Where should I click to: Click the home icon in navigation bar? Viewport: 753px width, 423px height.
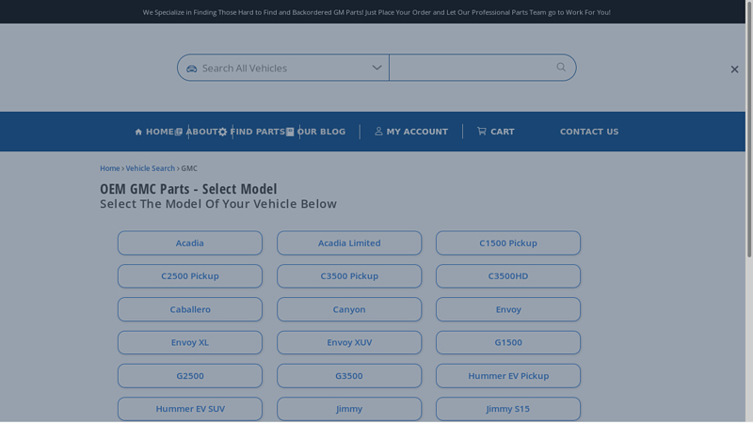click(x=138, y=133)
